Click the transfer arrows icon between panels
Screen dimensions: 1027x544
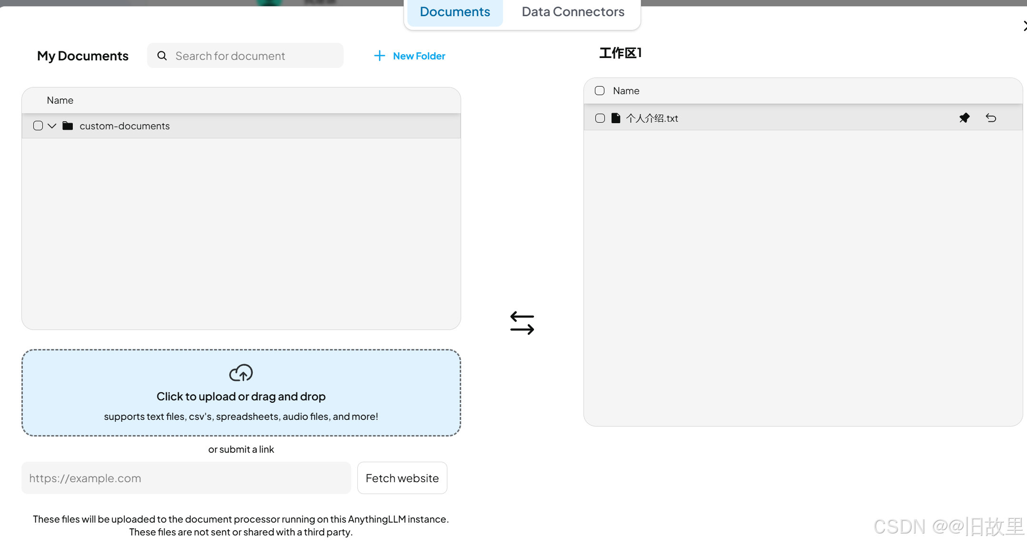(522, 323)
